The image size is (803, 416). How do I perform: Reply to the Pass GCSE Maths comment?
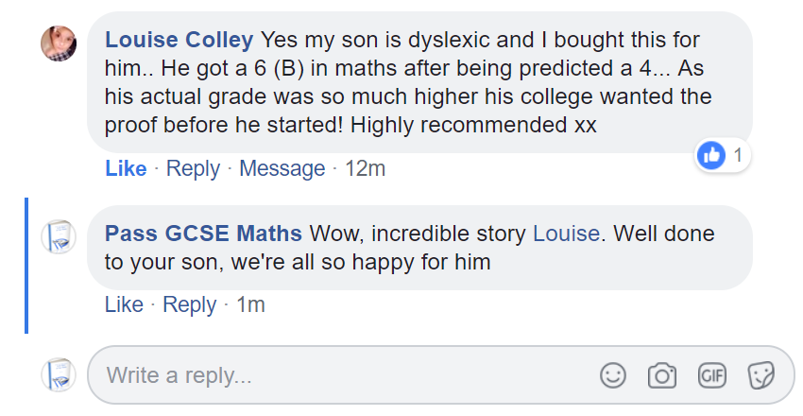coord(189,304)
